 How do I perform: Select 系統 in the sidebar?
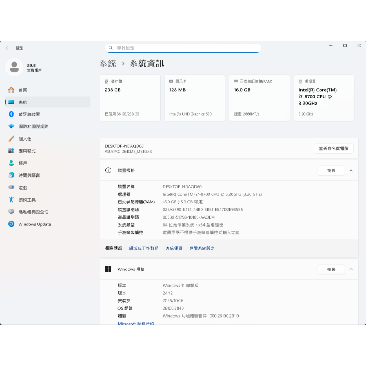pyautogui.click(x=48, y=102)
